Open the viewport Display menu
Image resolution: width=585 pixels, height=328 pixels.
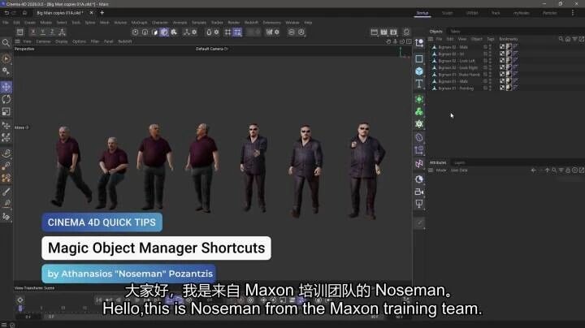coord(62,41)
